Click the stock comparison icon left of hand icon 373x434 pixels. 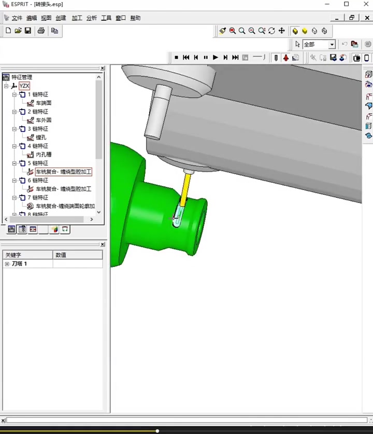coord(343,58)
